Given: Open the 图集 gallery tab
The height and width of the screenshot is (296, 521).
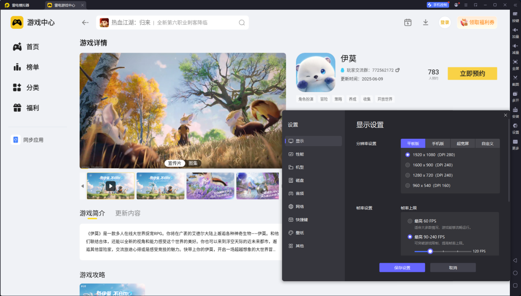Looking at the screenshot, I should [192, 163].
